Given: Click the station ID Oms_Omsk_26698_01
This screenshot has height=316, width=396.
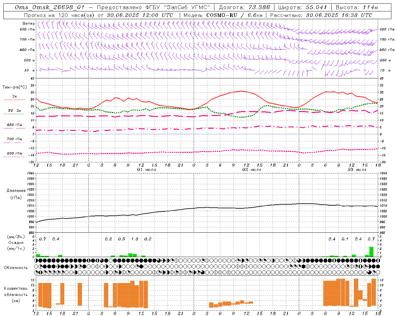Looking at the screenshot, I should [49, 7].
